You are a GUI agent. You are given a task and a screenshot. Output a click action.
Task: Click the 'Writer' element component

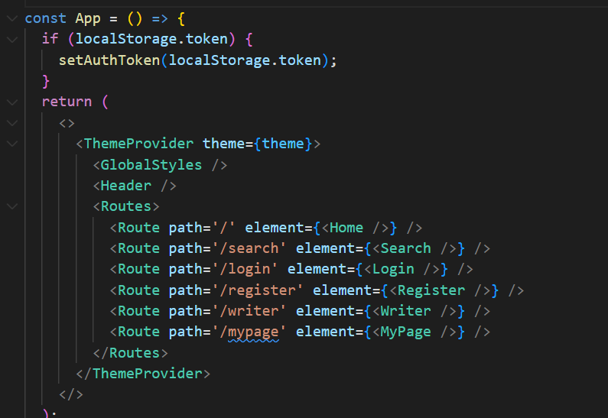pyautogui.click(x=405, y=311)
